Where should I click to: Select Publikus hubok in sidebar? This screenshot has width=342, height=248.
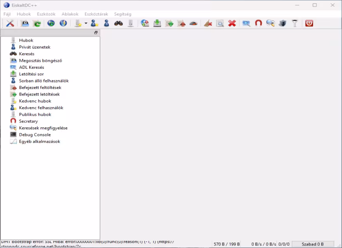35,114
